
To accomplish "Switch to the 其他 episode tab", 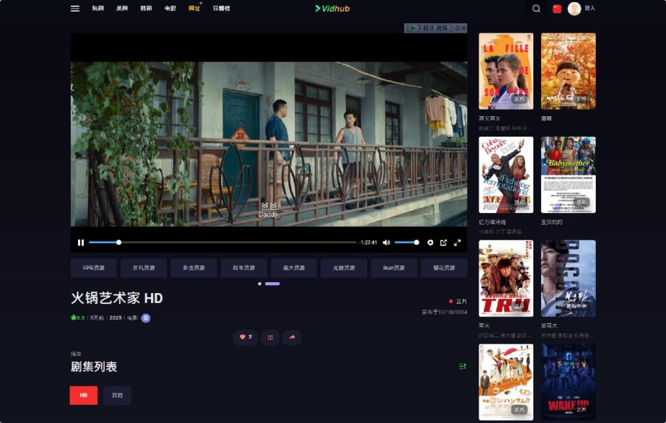I will click(x=117, y=395).
